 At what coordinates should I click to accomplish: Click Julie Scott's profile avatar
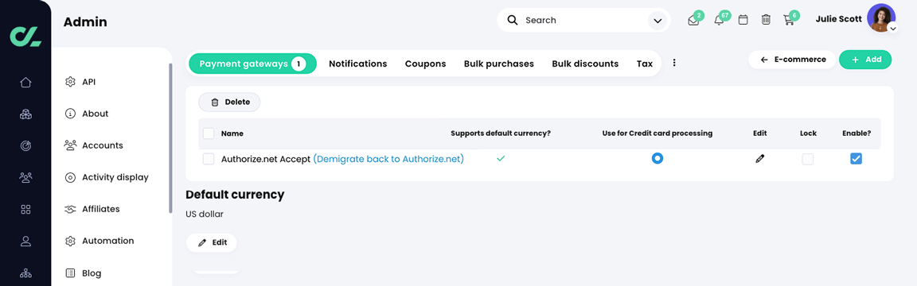[x=880, y=18]
